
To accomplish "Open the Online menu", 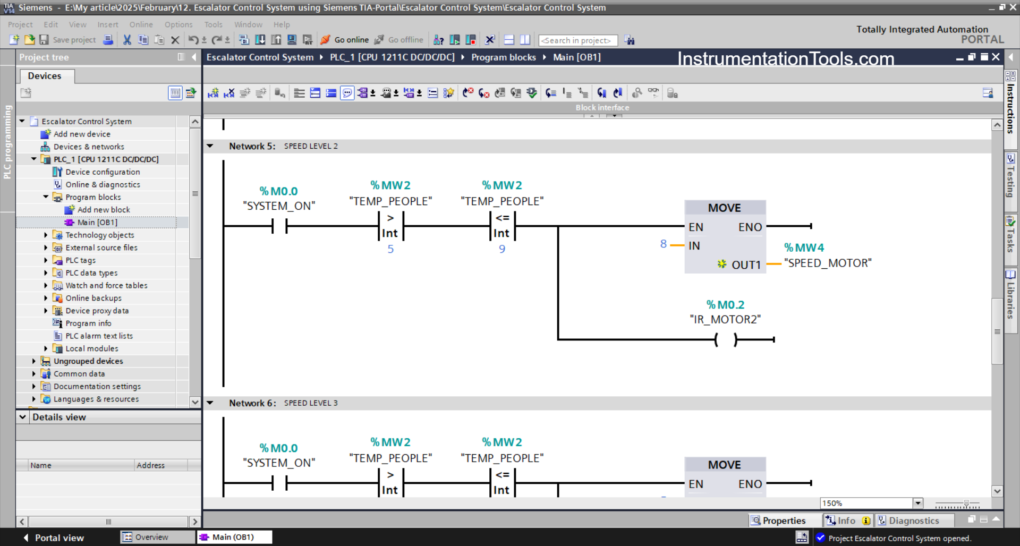I will [x=141, y=24].
